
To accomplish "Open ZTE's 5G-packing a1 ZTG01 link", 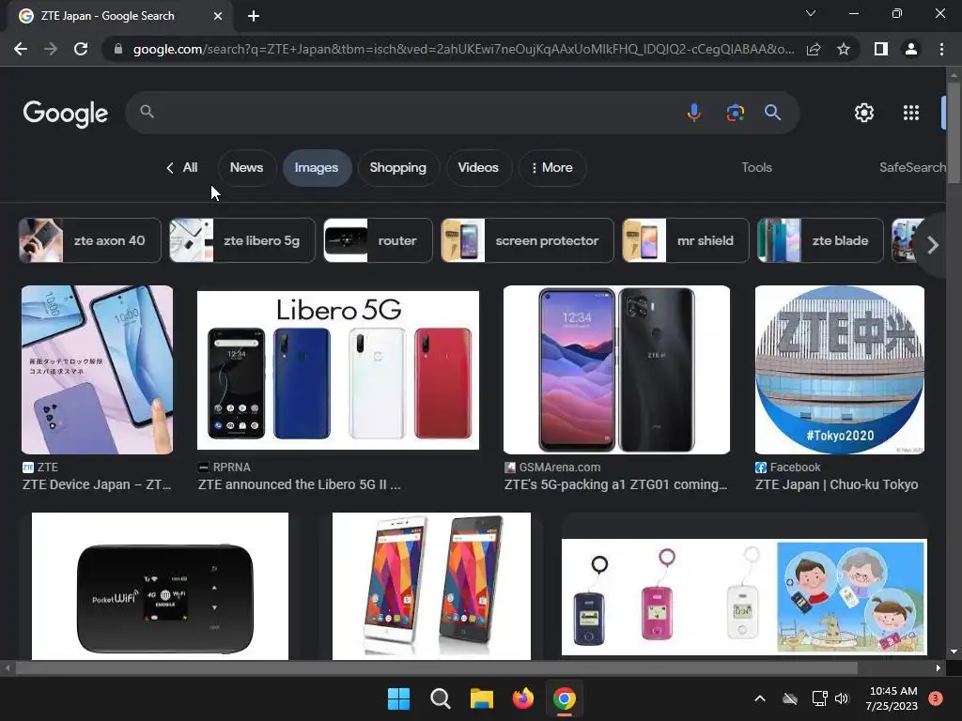I will pos(616,484).
